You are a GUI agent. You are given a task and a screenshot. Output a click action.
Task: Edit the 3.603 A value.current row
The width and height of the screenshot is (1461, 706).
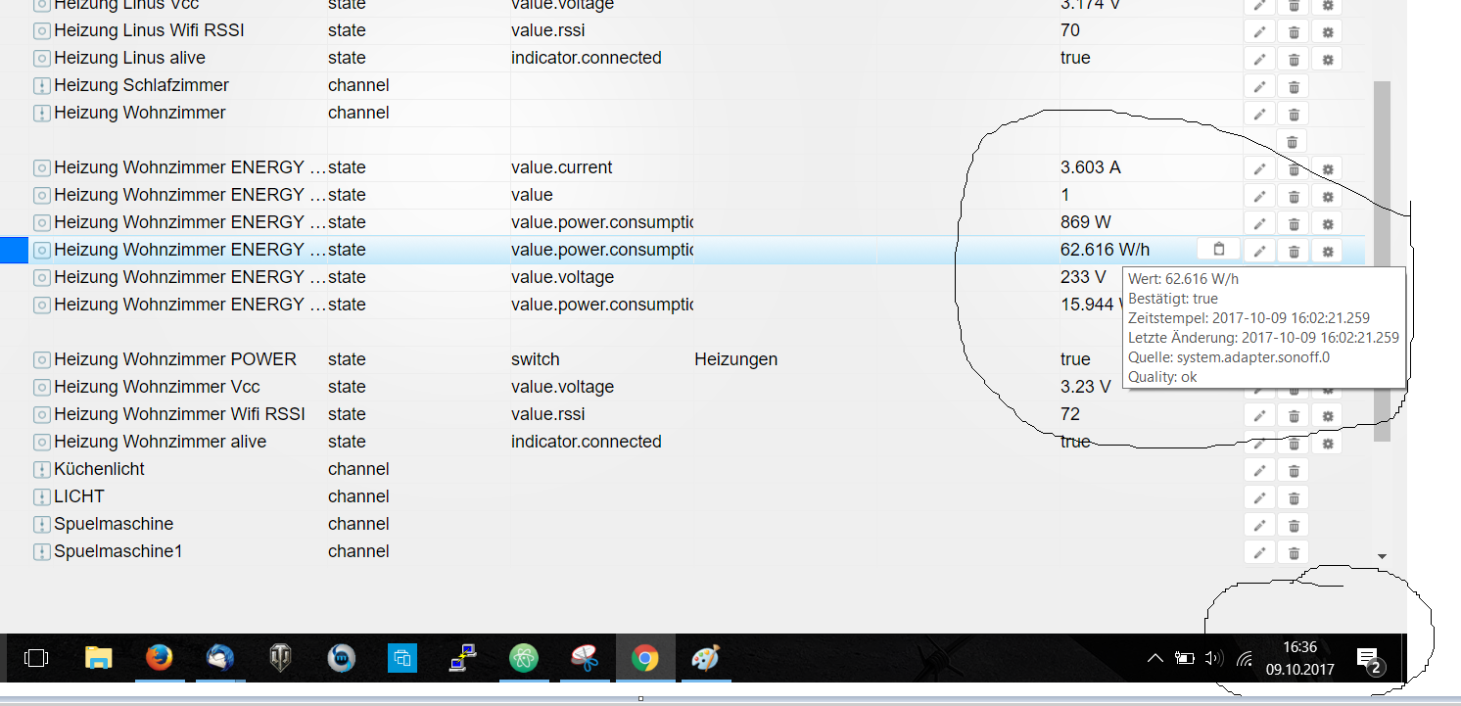(x=1260, y=168)
